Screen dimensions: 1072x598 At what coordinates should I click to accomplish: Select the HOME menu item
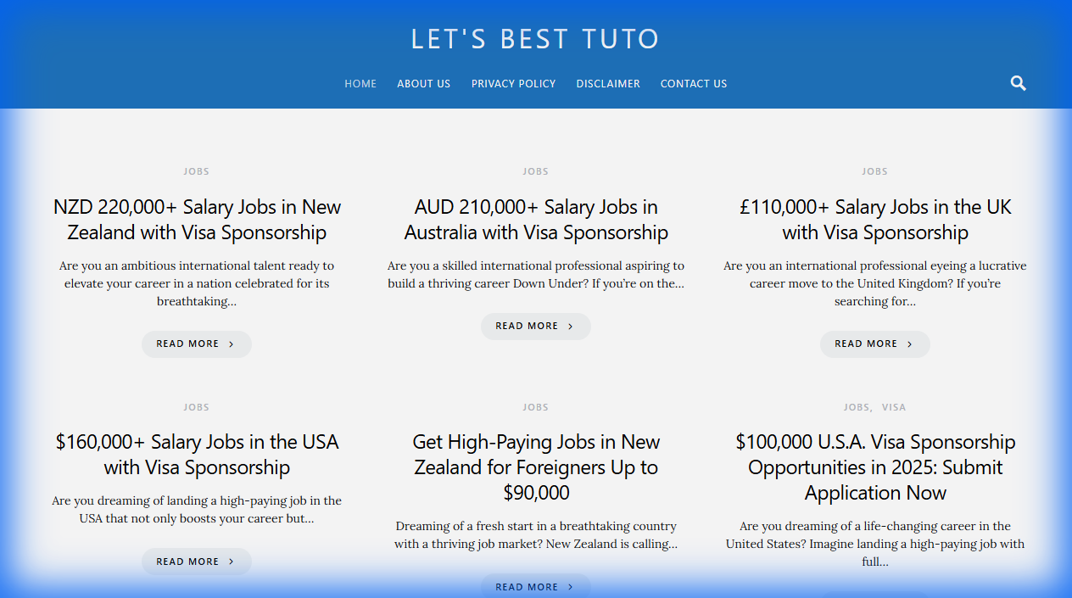[x=360, y=83]
